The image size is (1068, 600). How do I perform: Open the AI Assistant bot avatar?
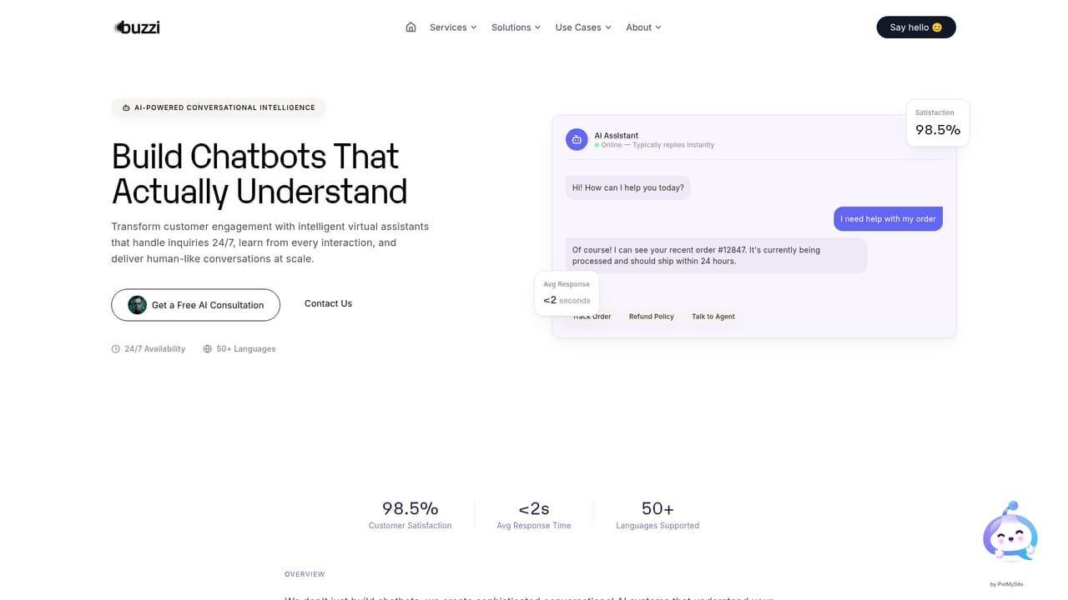577,139
